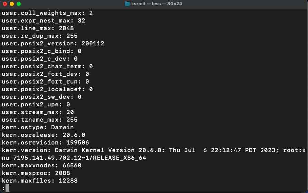Click the line 'user.re_dup_max: 255'
Screen dimensions: 308x193
(x=40, y=36)
